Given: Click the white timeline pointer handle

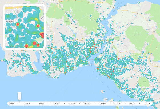Looking at the screenshot, I should pyautogui.click(x=19, y=96).
